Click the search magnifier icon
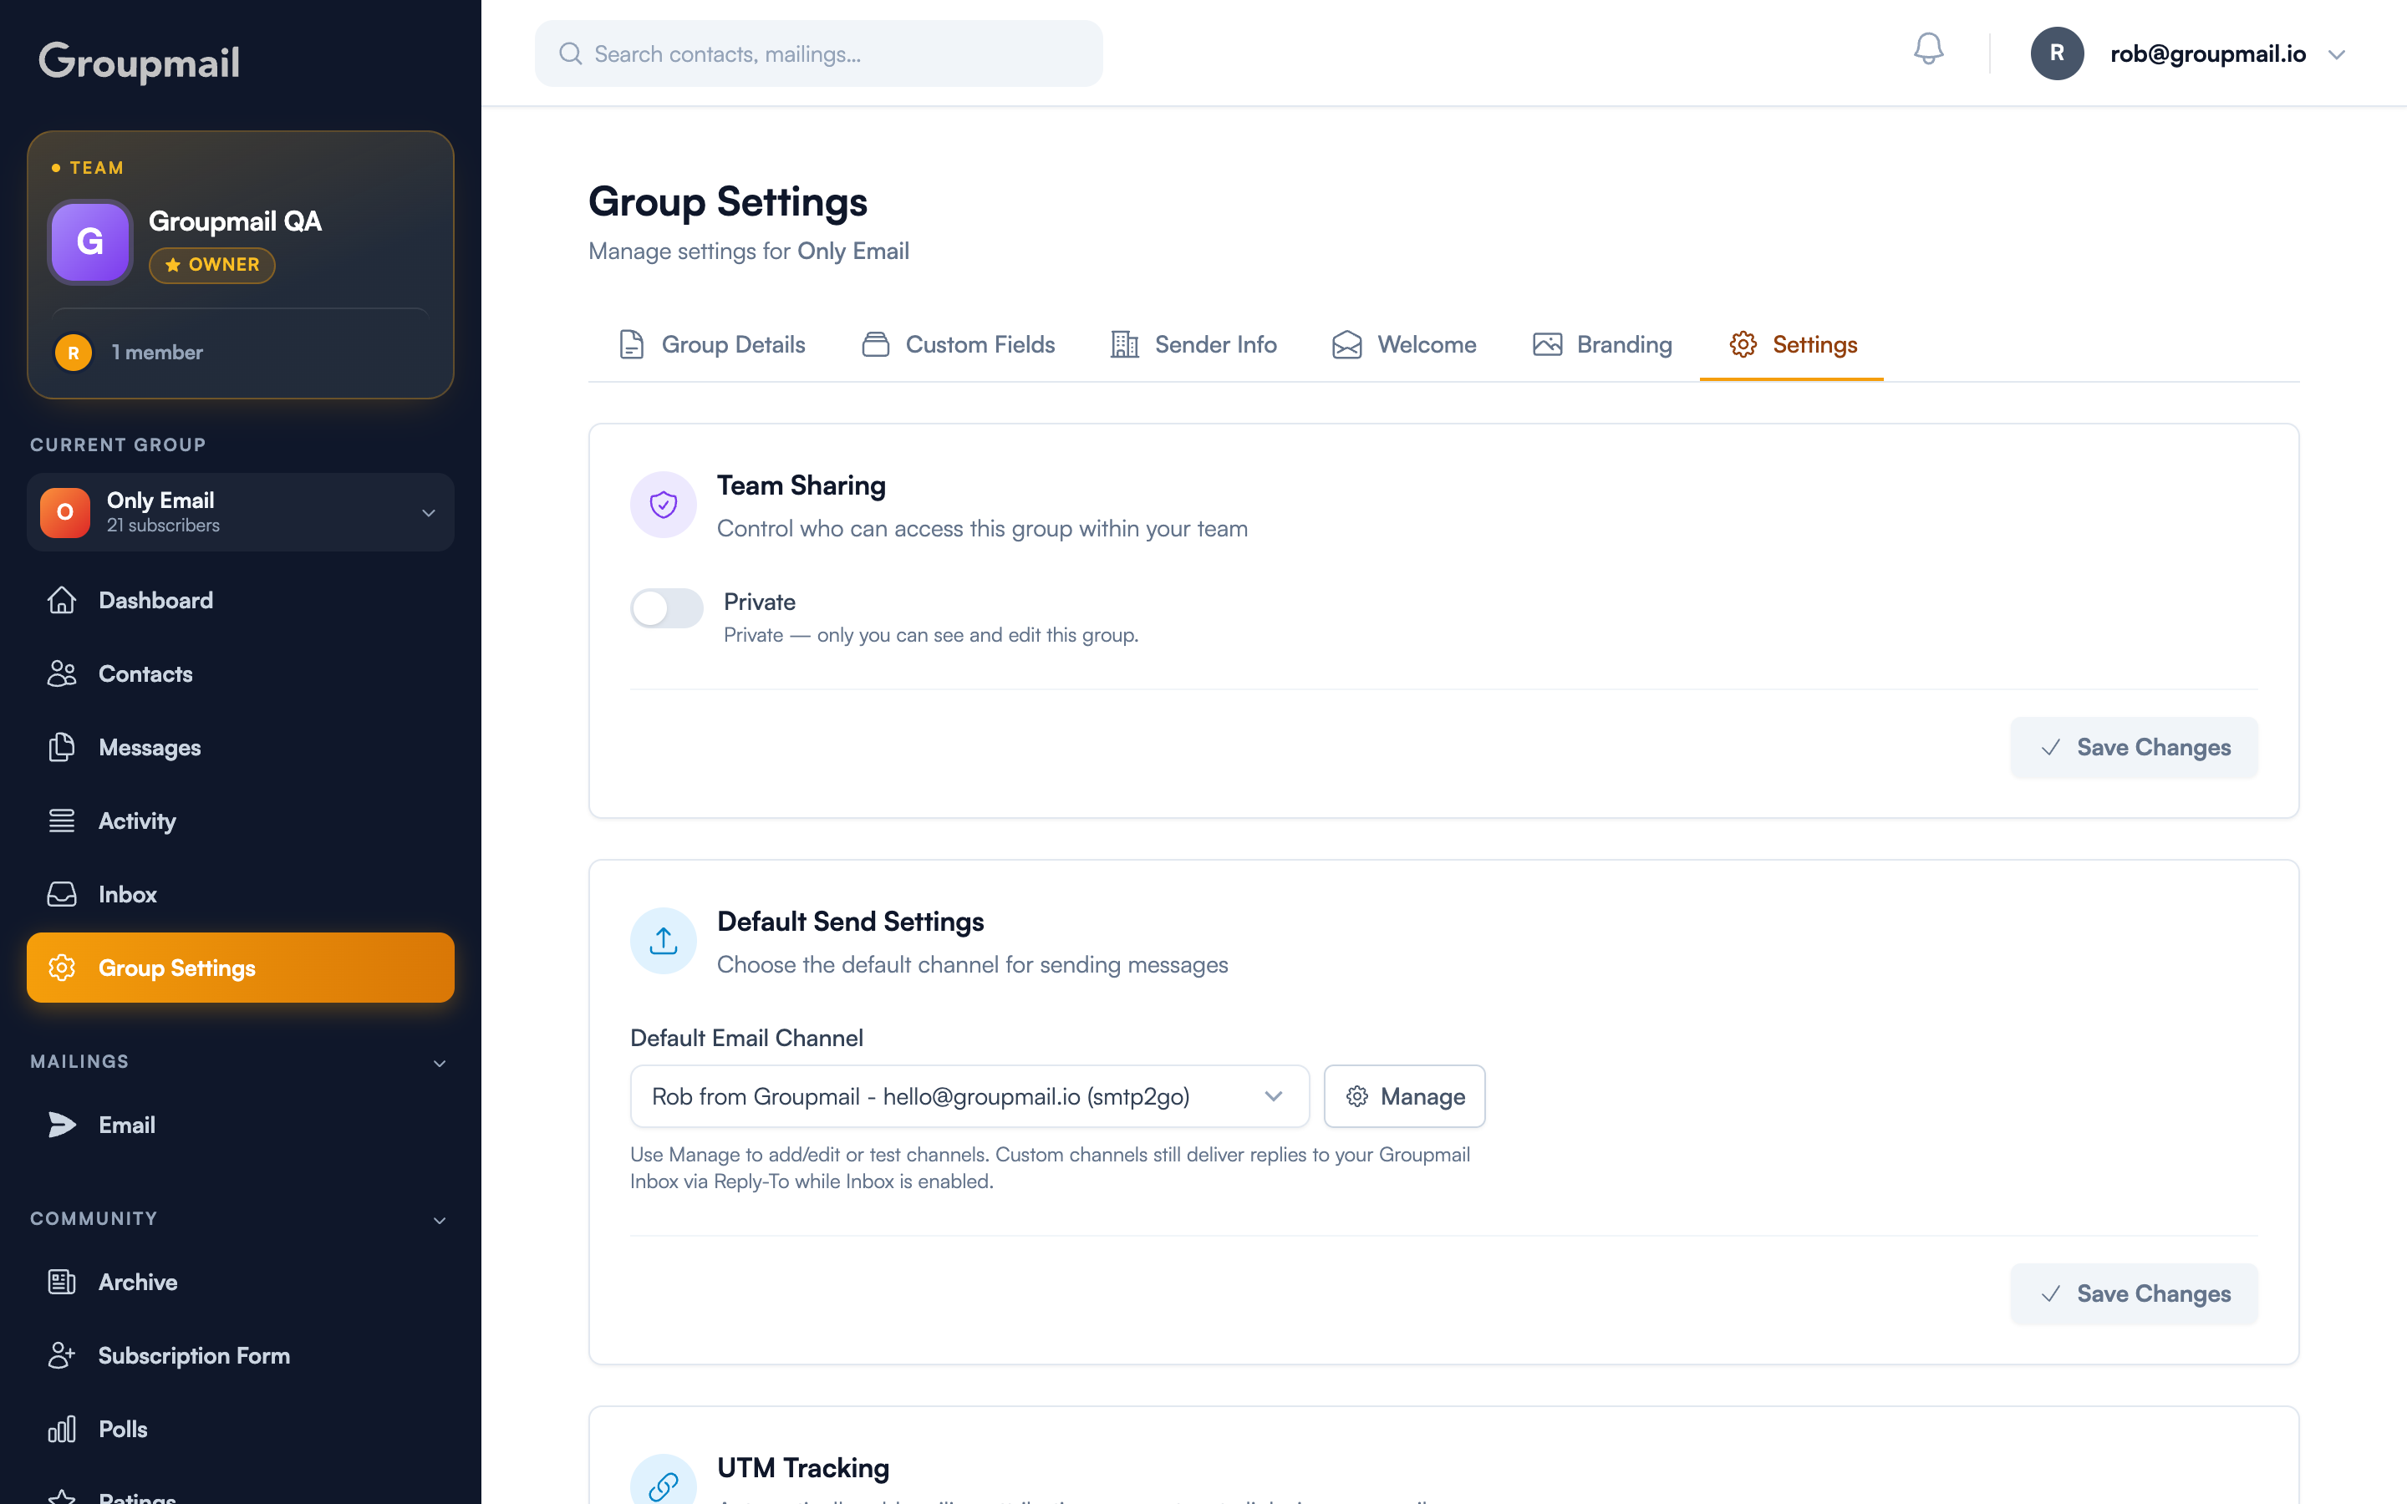Viewport: 2407px width, 1504px height. 570,53
